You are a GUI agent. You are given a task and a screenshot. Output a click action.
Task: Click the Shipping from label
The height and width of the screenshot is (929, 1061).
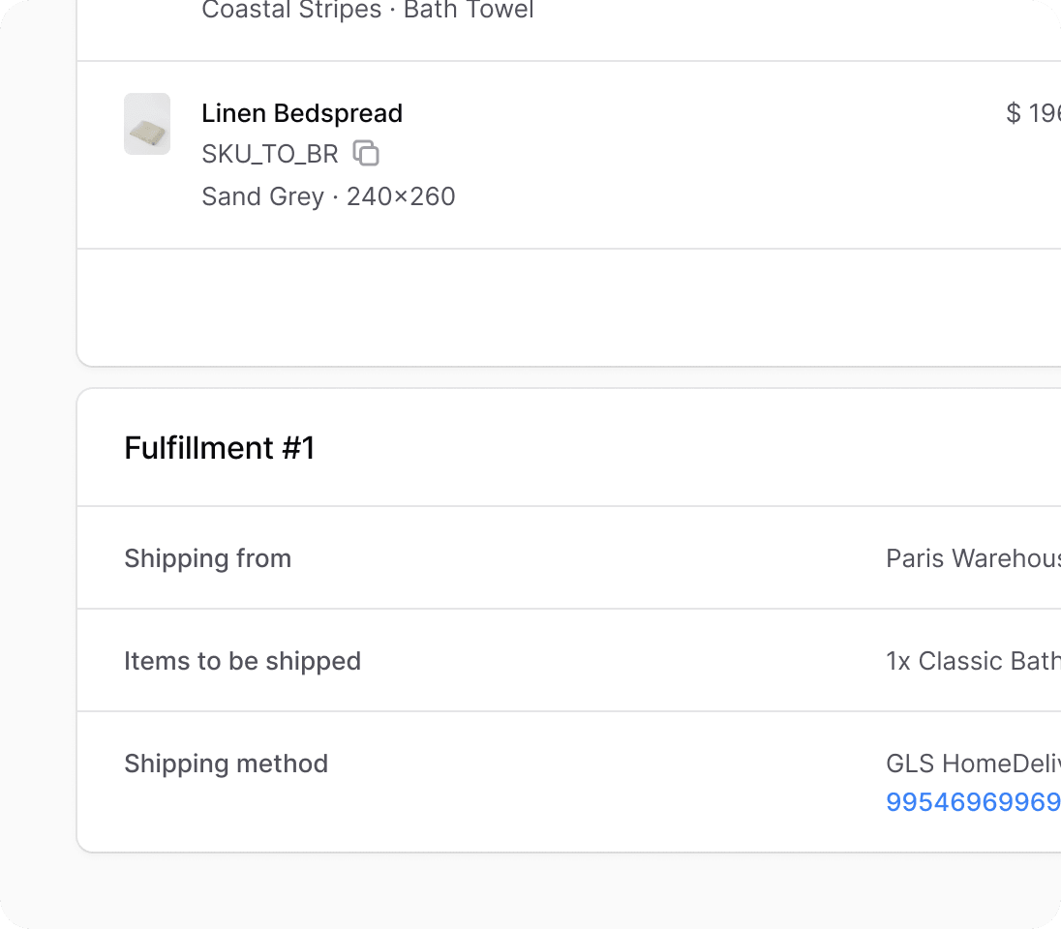[208, 558]
